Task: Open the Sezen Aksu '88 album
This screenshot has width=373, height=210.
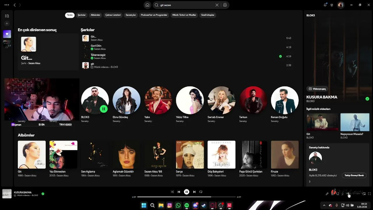Action: [158, 159]
